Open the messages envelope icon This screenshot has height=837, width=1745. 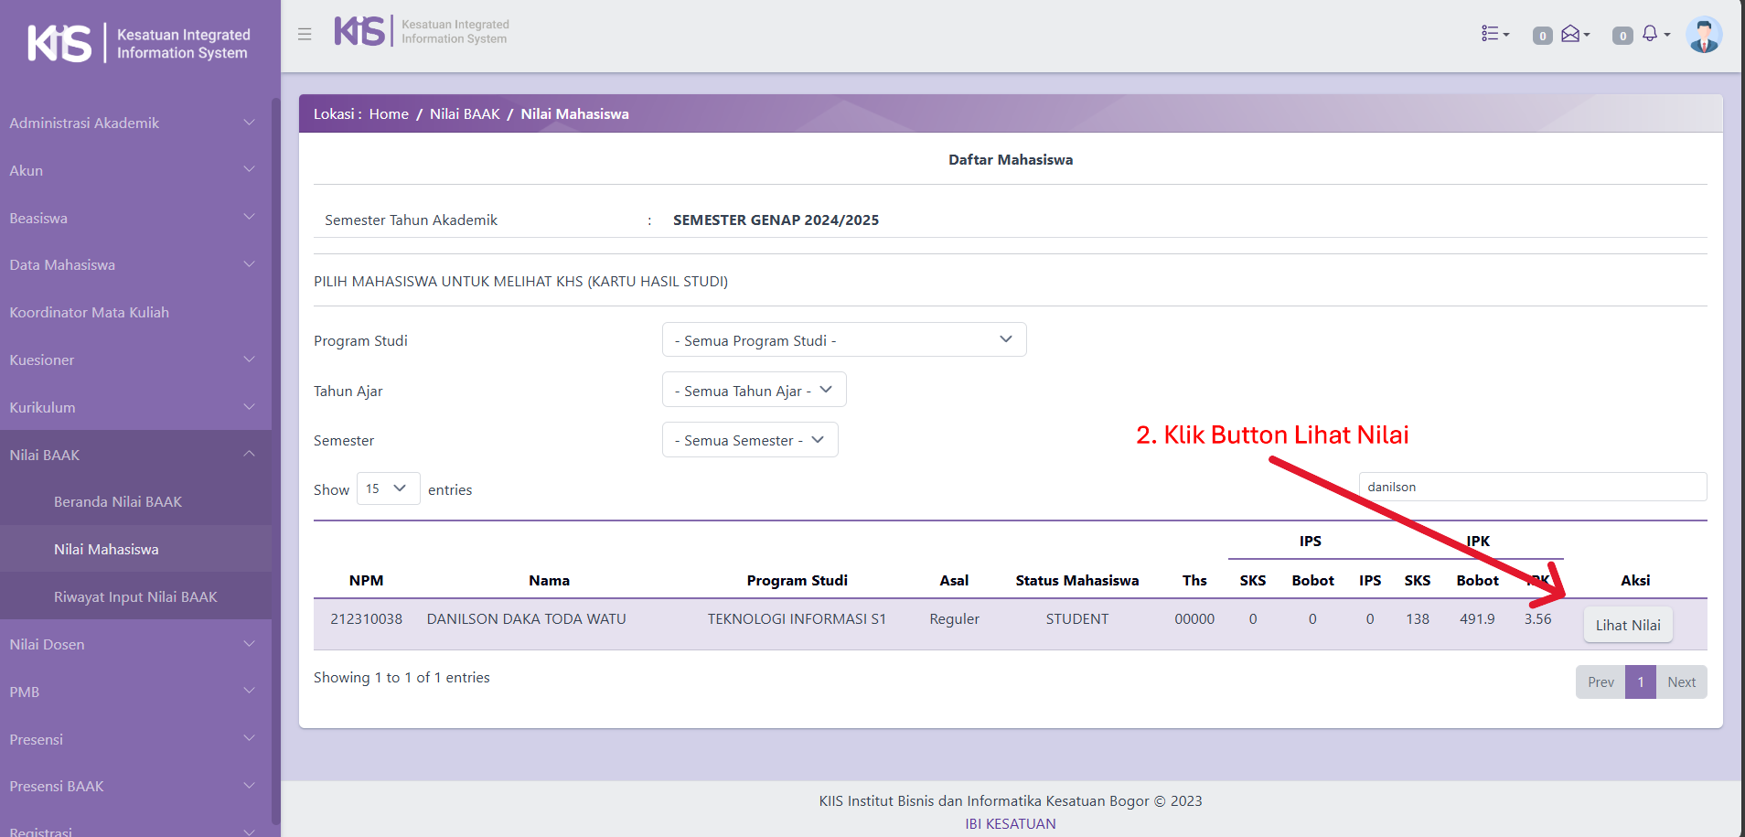click(x=1573, y=35)
